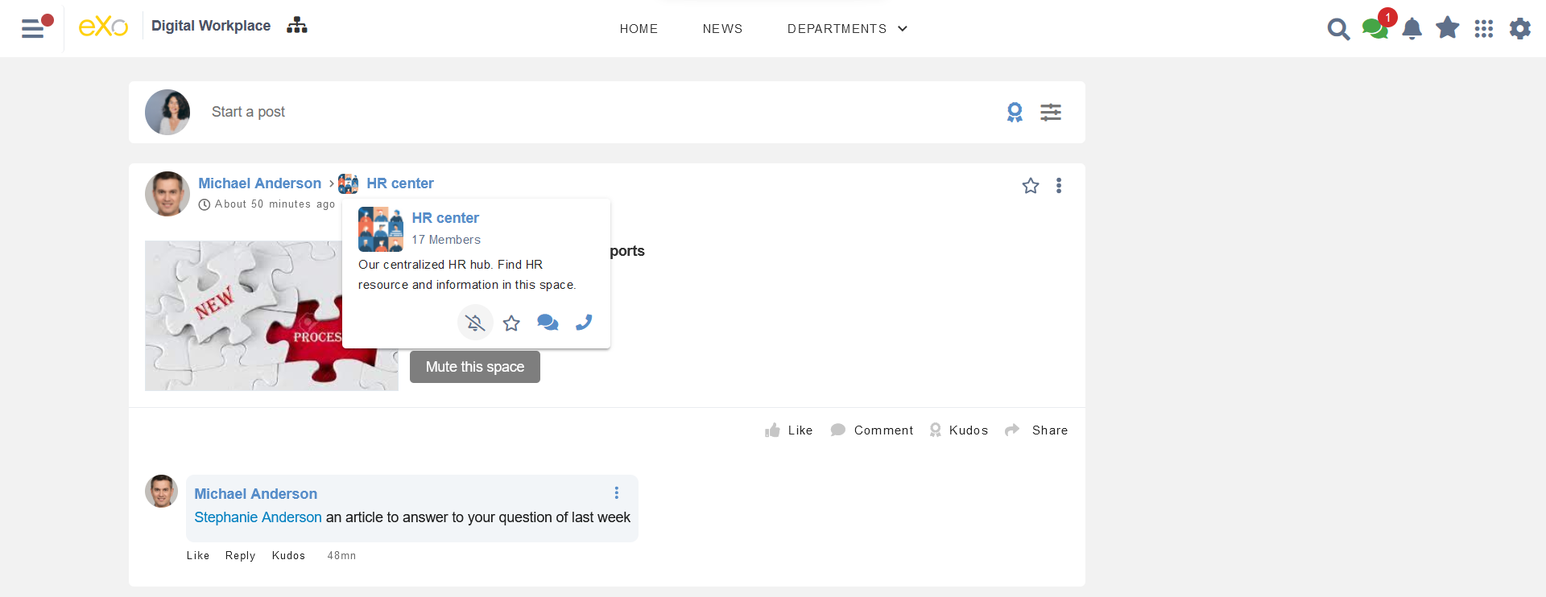Like the post by Michael Anderson
The width and height of the screenshot is (1546, 597).
(x=789, y=430)
